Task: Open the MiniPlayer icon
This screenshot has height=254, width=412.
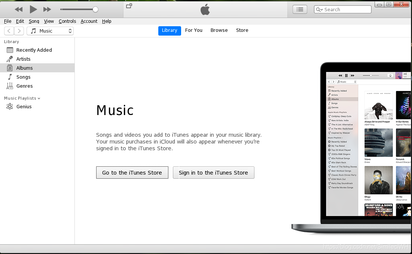Action: pos(129,6)
